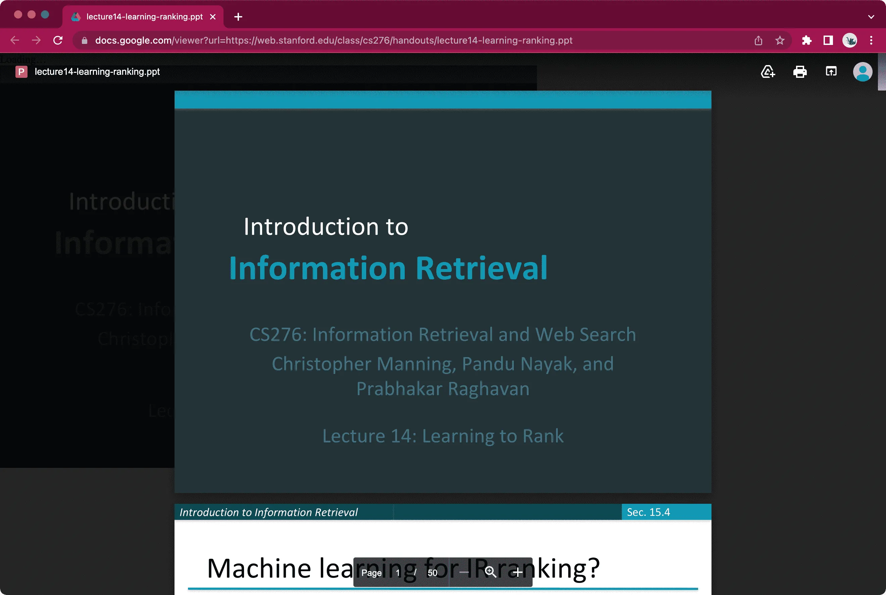The height and width of the screenshot is (595, 886).
Task: Open a new browser tab
Action: pos(238,17)
